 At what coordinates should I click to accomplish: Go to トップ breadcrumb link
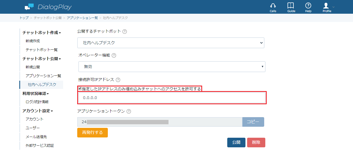pos(24,18)
